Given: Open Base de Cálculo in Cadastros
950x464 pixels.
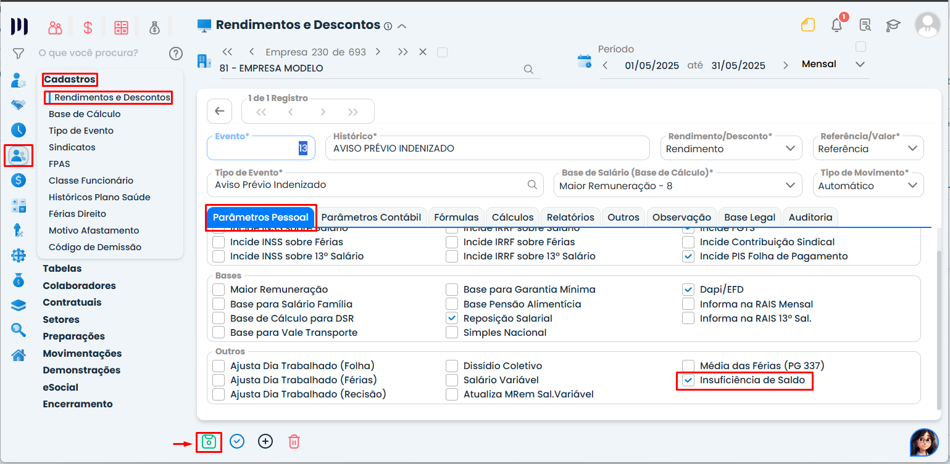Looking at the screenshot, I should (85, 114).
